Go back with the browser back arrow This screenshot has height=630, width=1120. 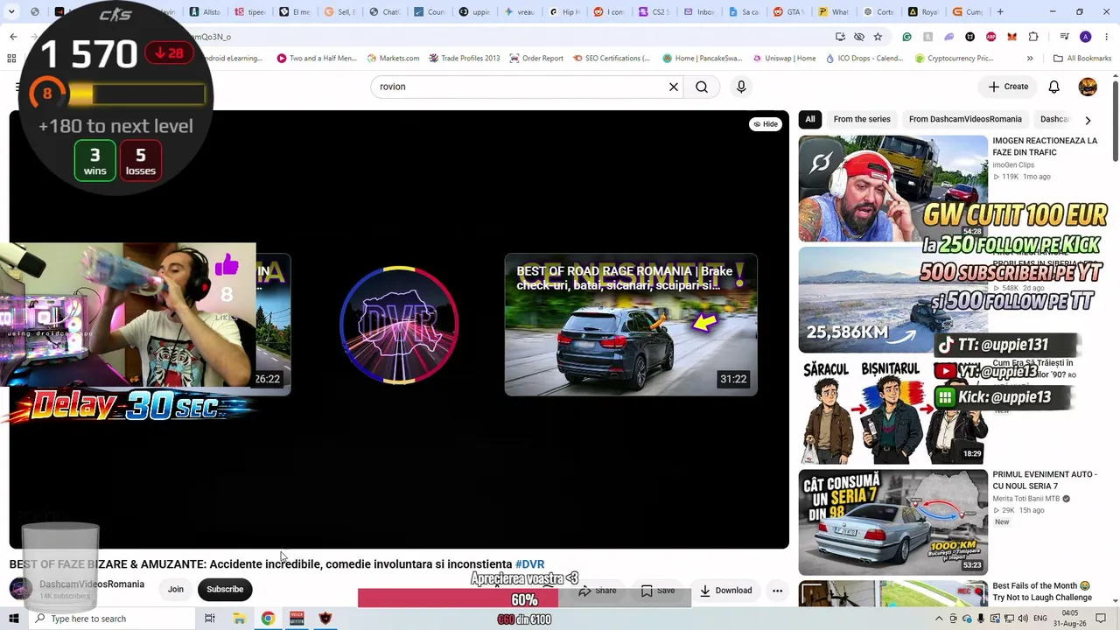point(13,37)
